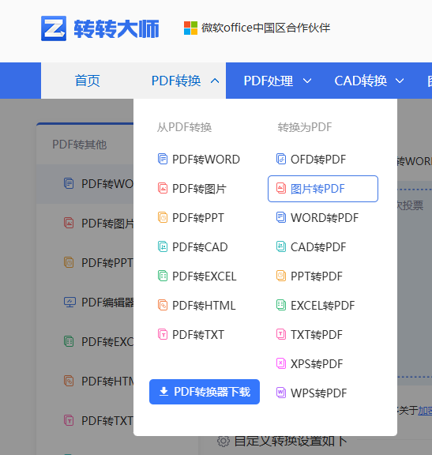This screenshot has height=455, width=432.
Task: Choose PDF转PPT label in dropdown menu
Action: pos(198,218)
